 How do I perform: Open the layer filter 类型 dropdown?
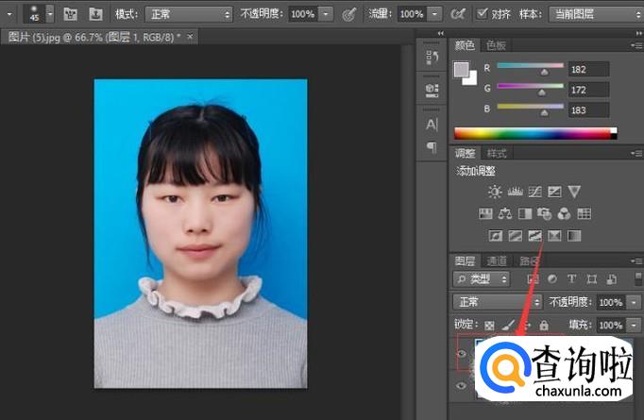[x=481, y=279]
